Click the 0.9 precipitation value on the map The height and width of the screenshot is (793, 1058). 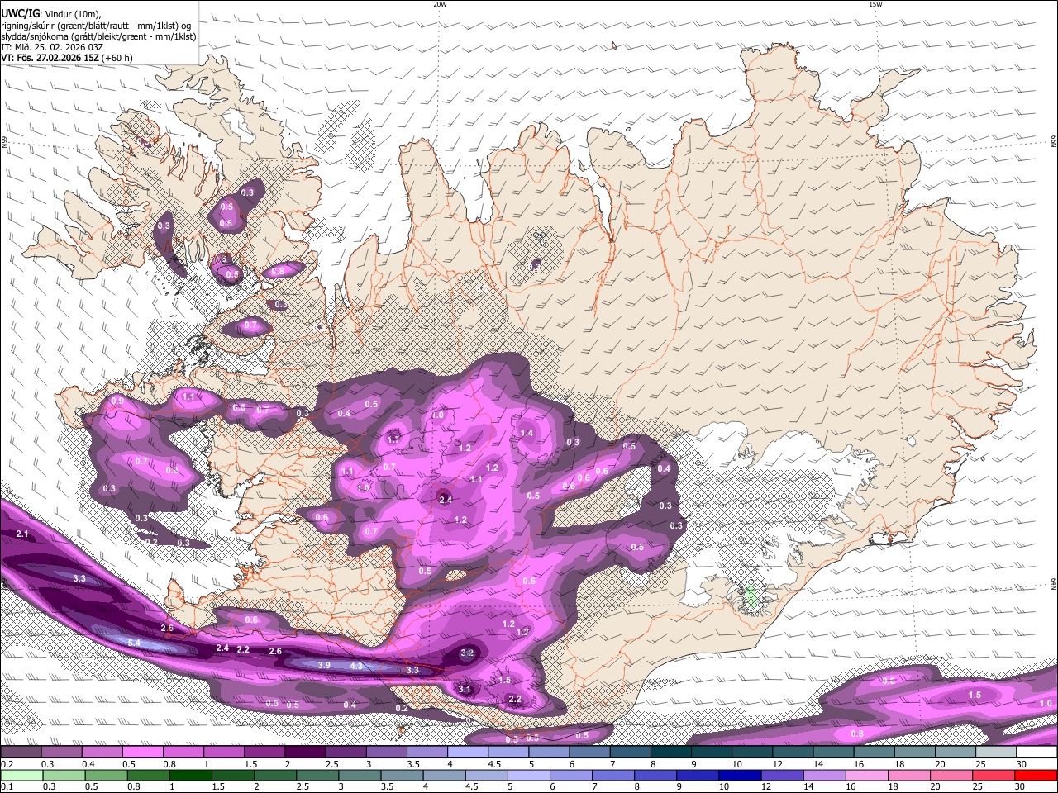point(117,401)
